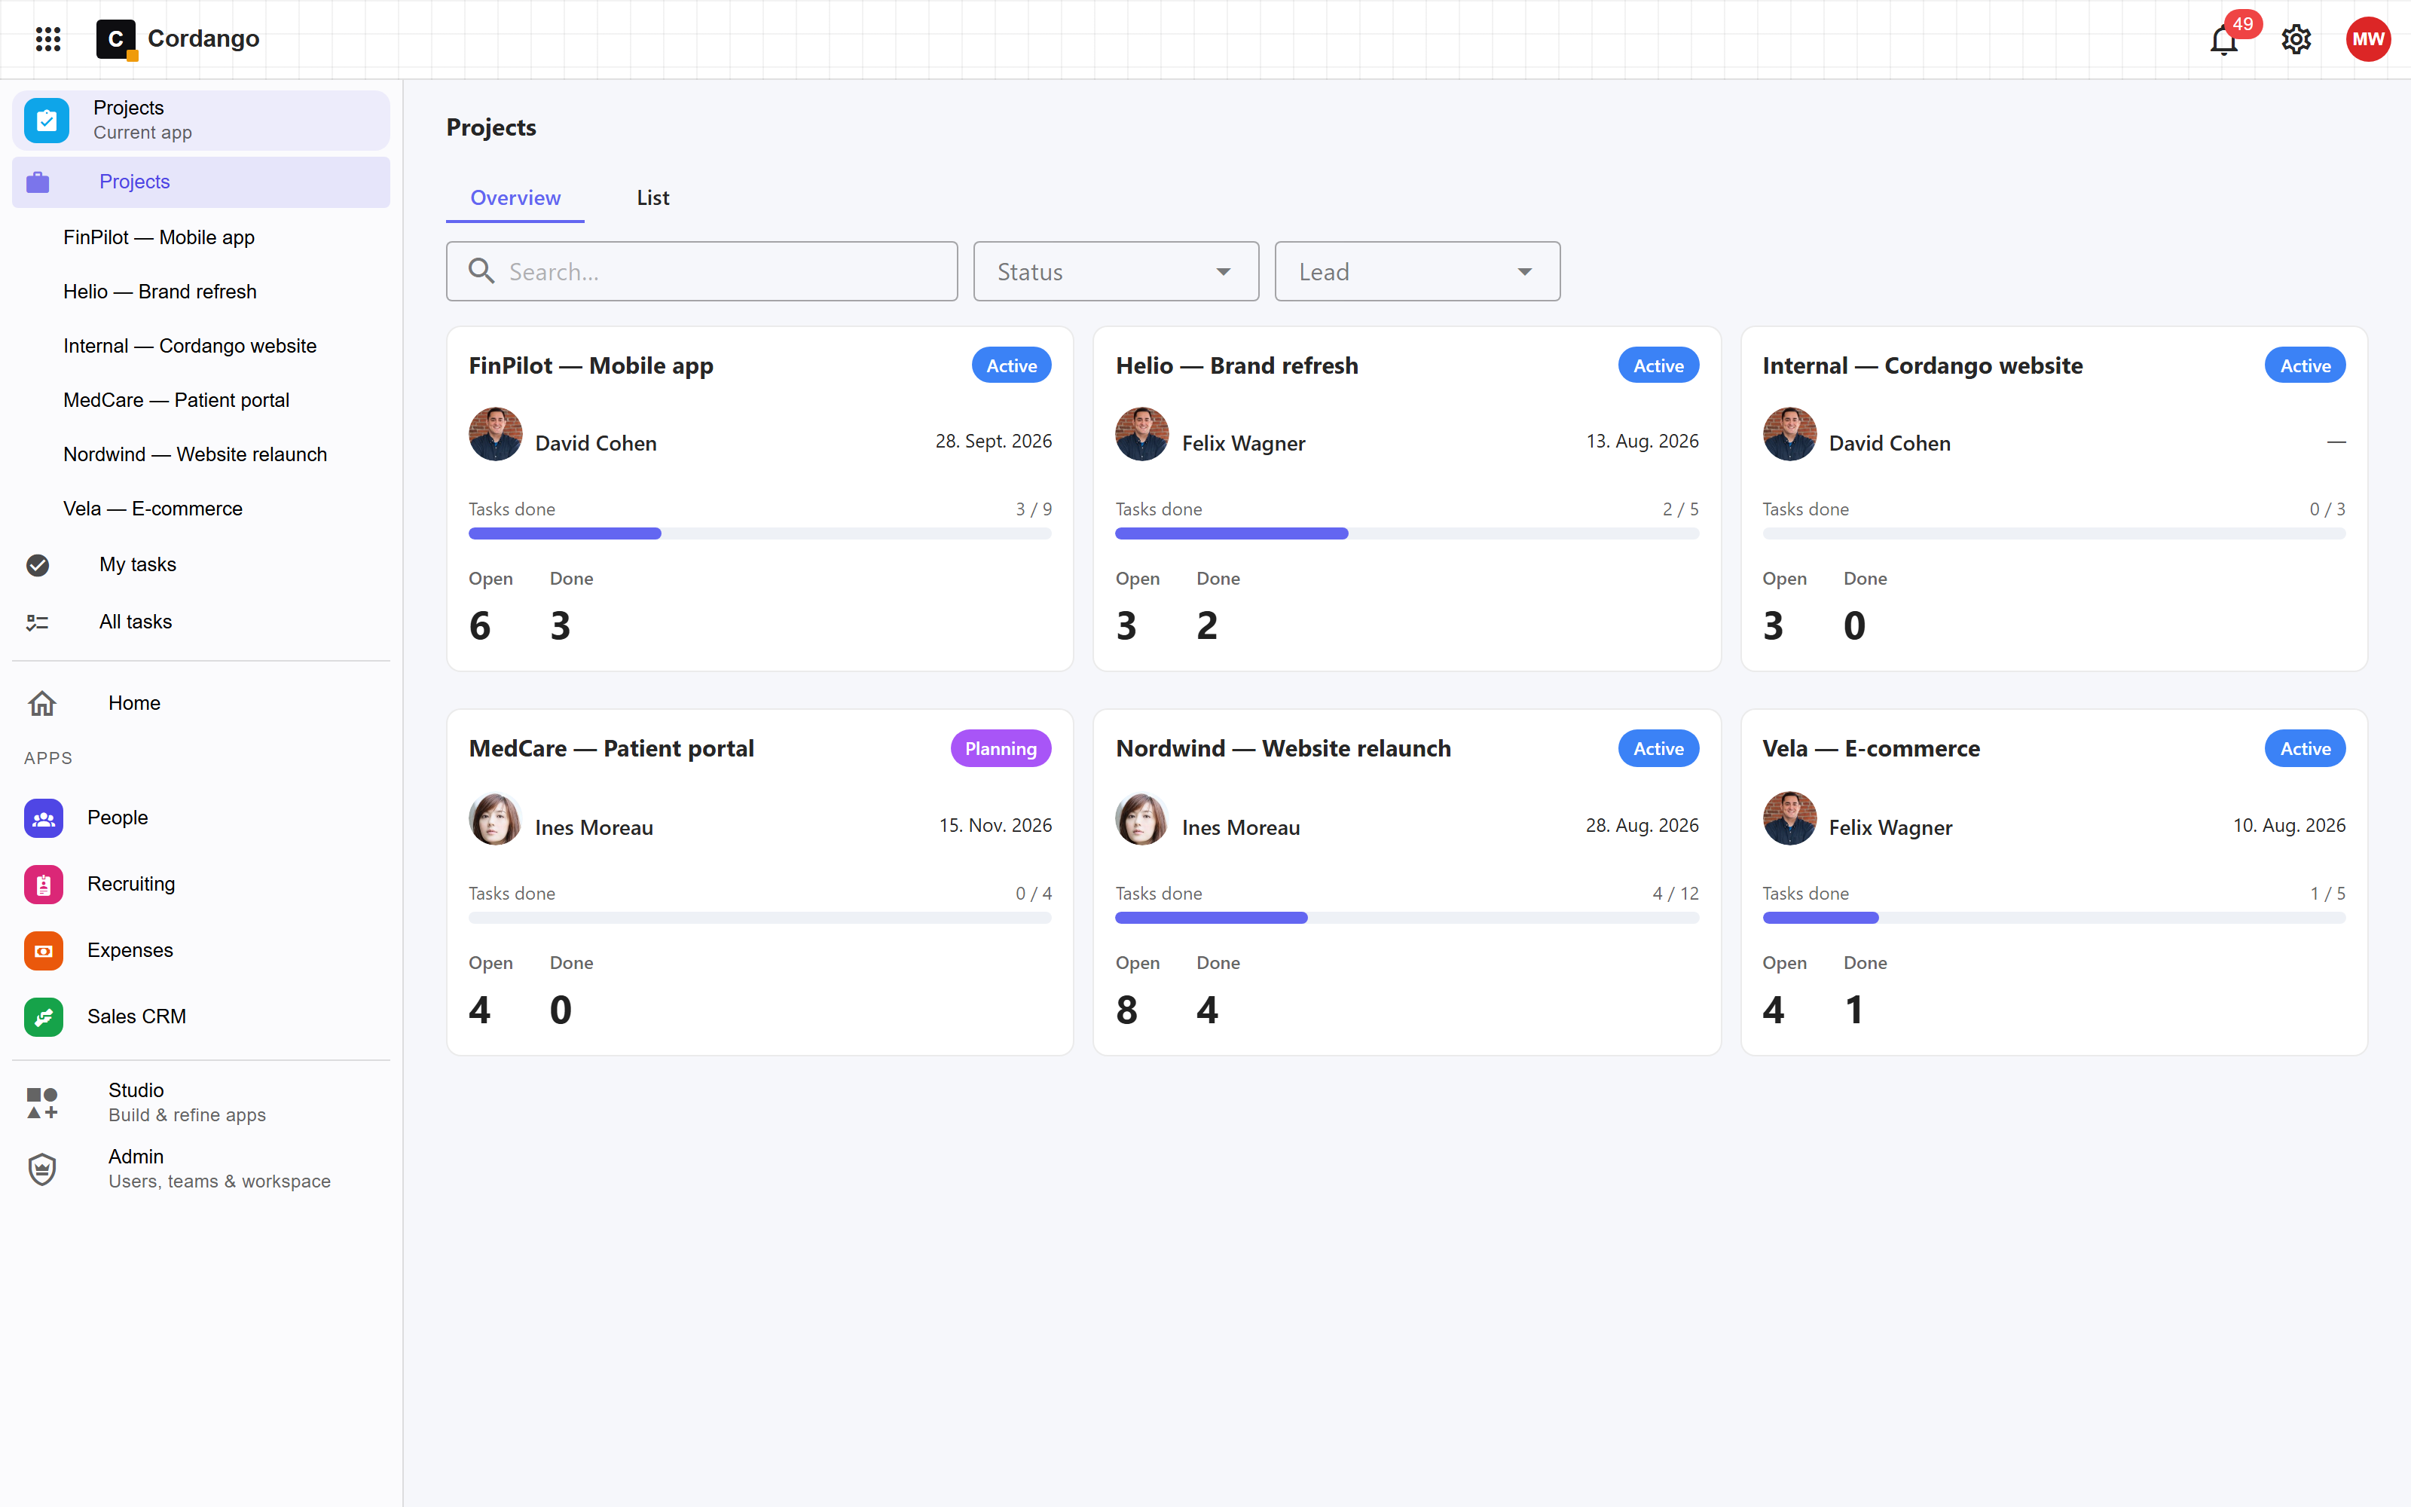
Task: Click the Projects current app icon
Action: point(46,121)
